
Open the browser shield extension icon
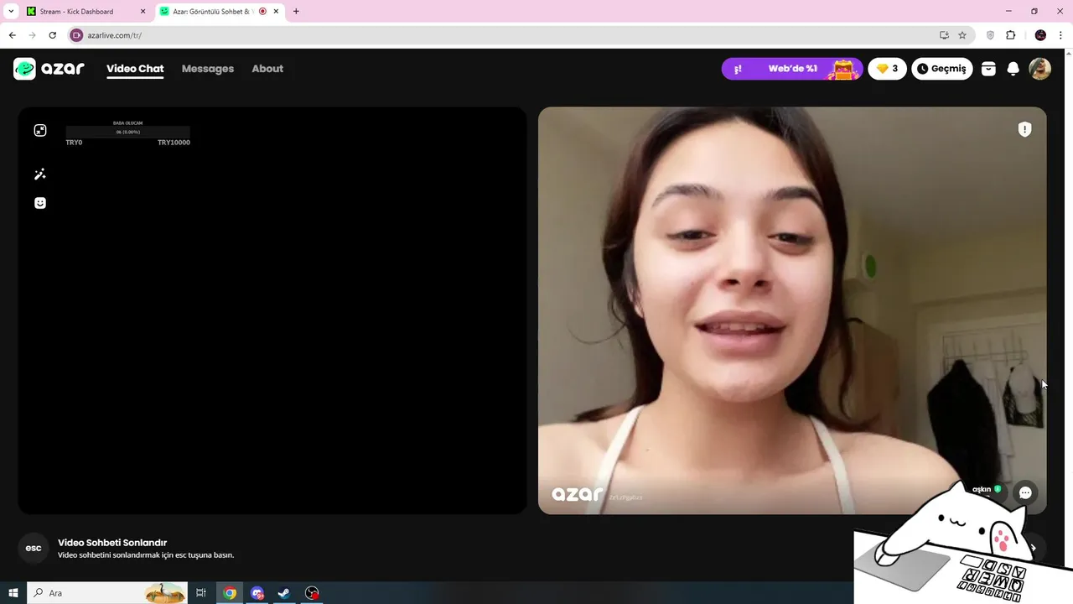(x=990, y=35)
